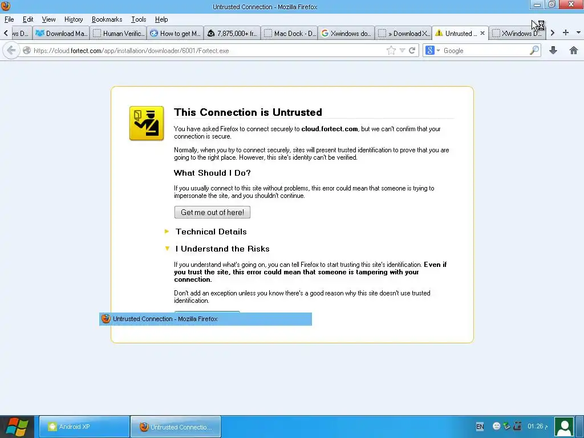Open the File menu
This screenshot has height=438, width=584.
(9, 19)
